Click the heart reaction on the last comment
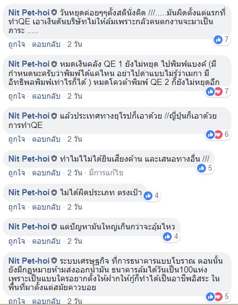The image size is (238, 305). click(219, 297)
